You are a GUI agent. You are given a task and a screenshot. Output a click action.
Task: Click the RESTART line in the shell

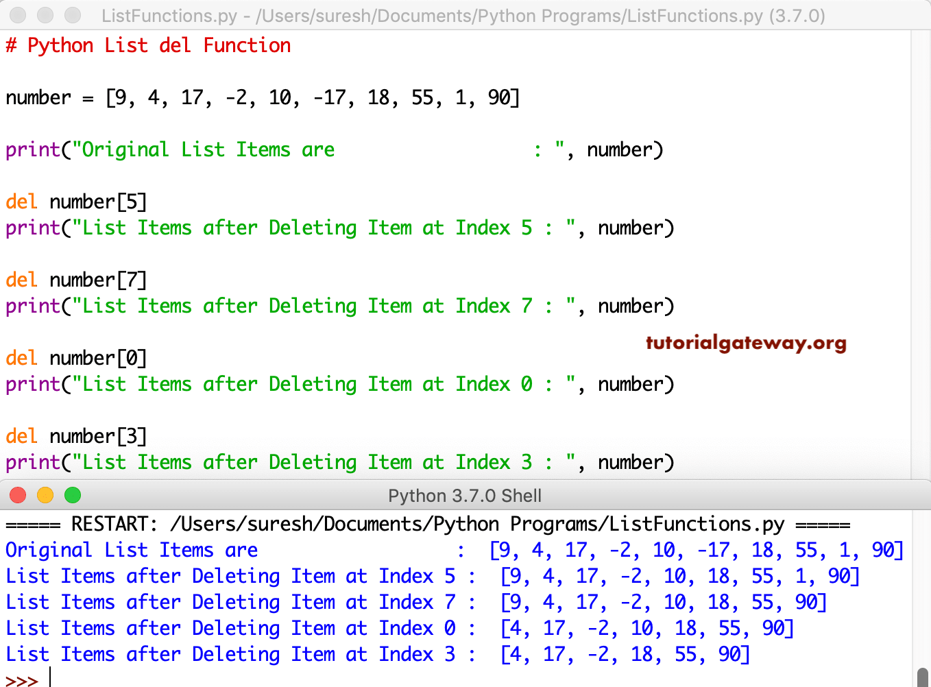[428, 525]
